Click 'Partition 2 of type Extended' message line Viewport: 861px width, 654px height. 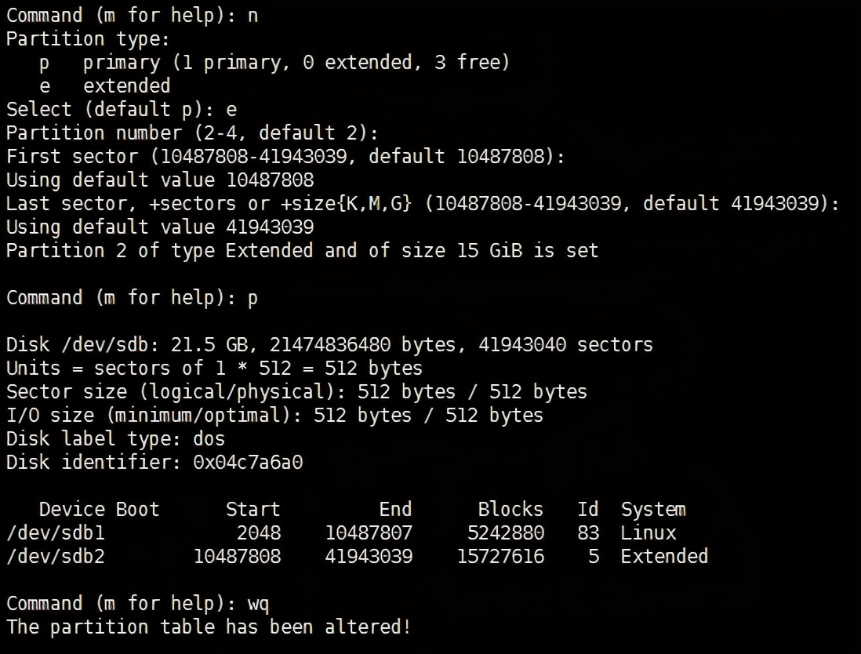click(302, 251)
